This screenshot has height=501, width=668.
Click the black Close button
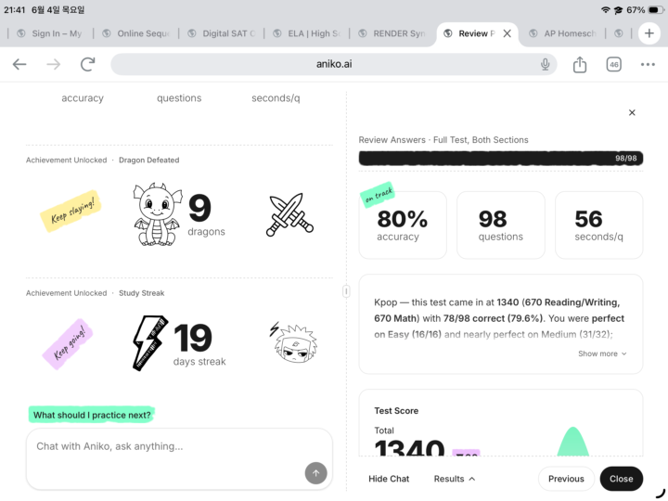[621, 479]
